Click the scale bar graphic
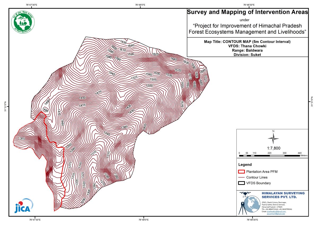Screen dimensions: 318x225 click(270, 155)
